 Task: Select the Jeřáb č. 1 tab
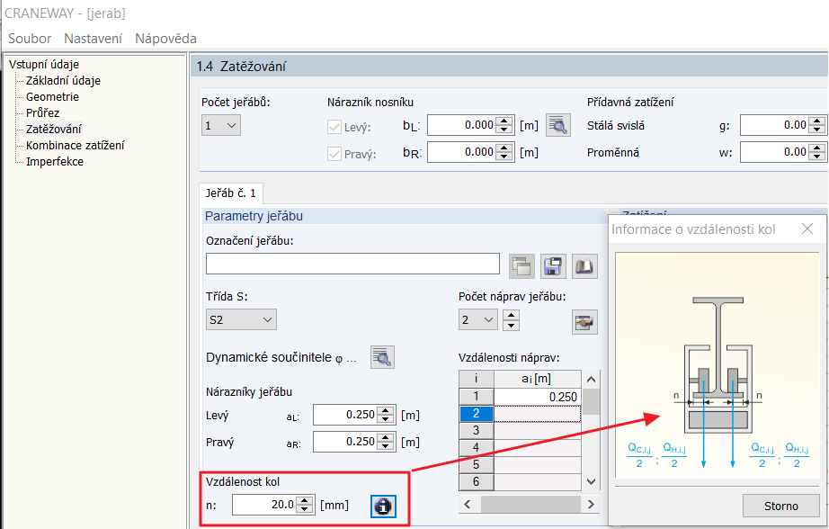[x=230, y=193]
